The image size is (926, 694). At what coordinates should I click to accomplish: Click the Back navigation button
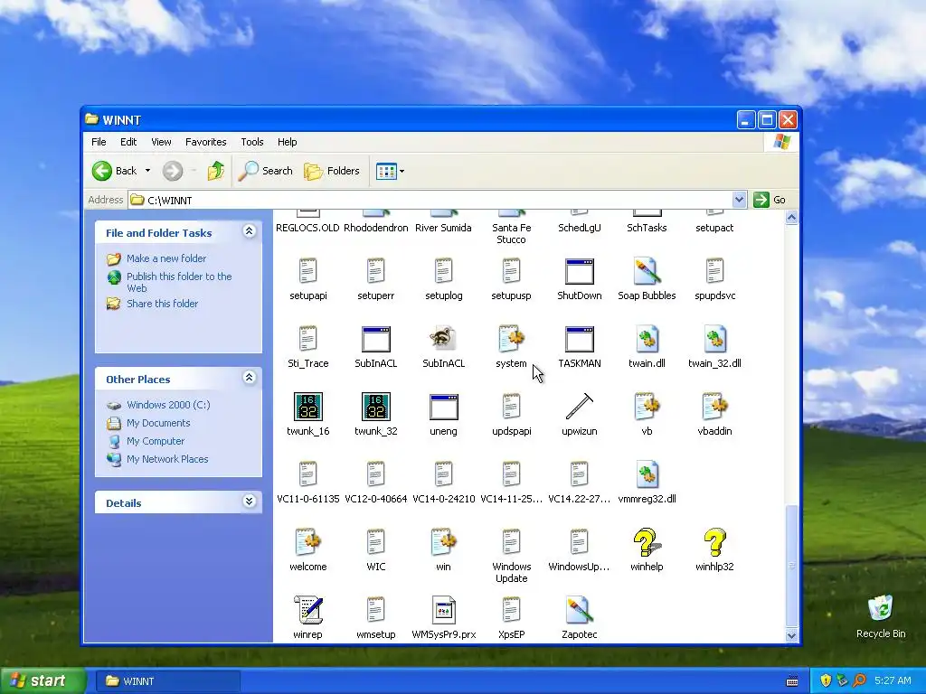[x=115, y=171]
